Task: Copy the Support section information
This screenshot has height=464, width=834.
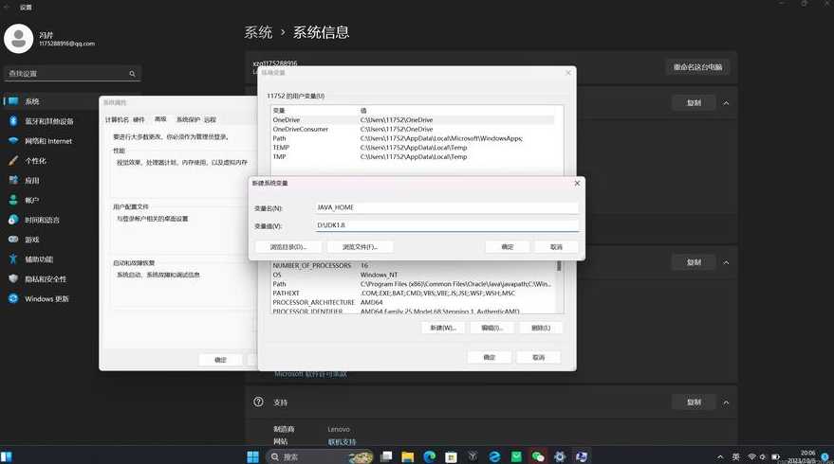Action: click(694, 402)
